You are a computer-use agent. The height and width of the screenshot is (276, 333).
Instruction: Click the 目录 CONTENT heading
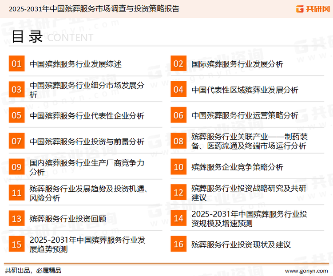(x=52, y=37)
